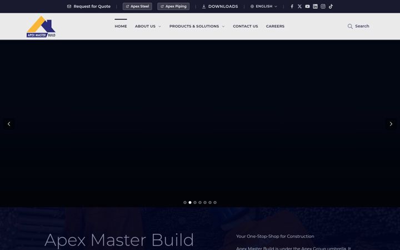
Task: Select the third carousel dot
Action: pos(195,203)
